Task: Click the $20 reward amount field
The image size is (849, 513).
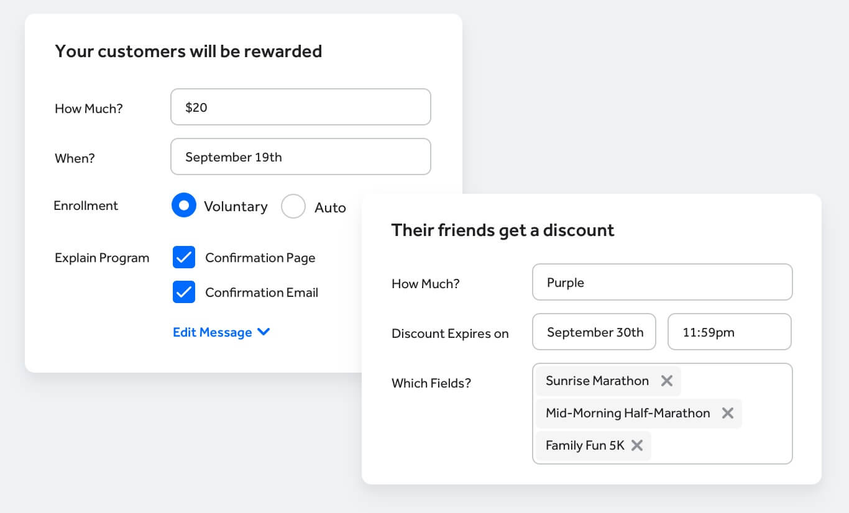Action: tap(300, 107)
